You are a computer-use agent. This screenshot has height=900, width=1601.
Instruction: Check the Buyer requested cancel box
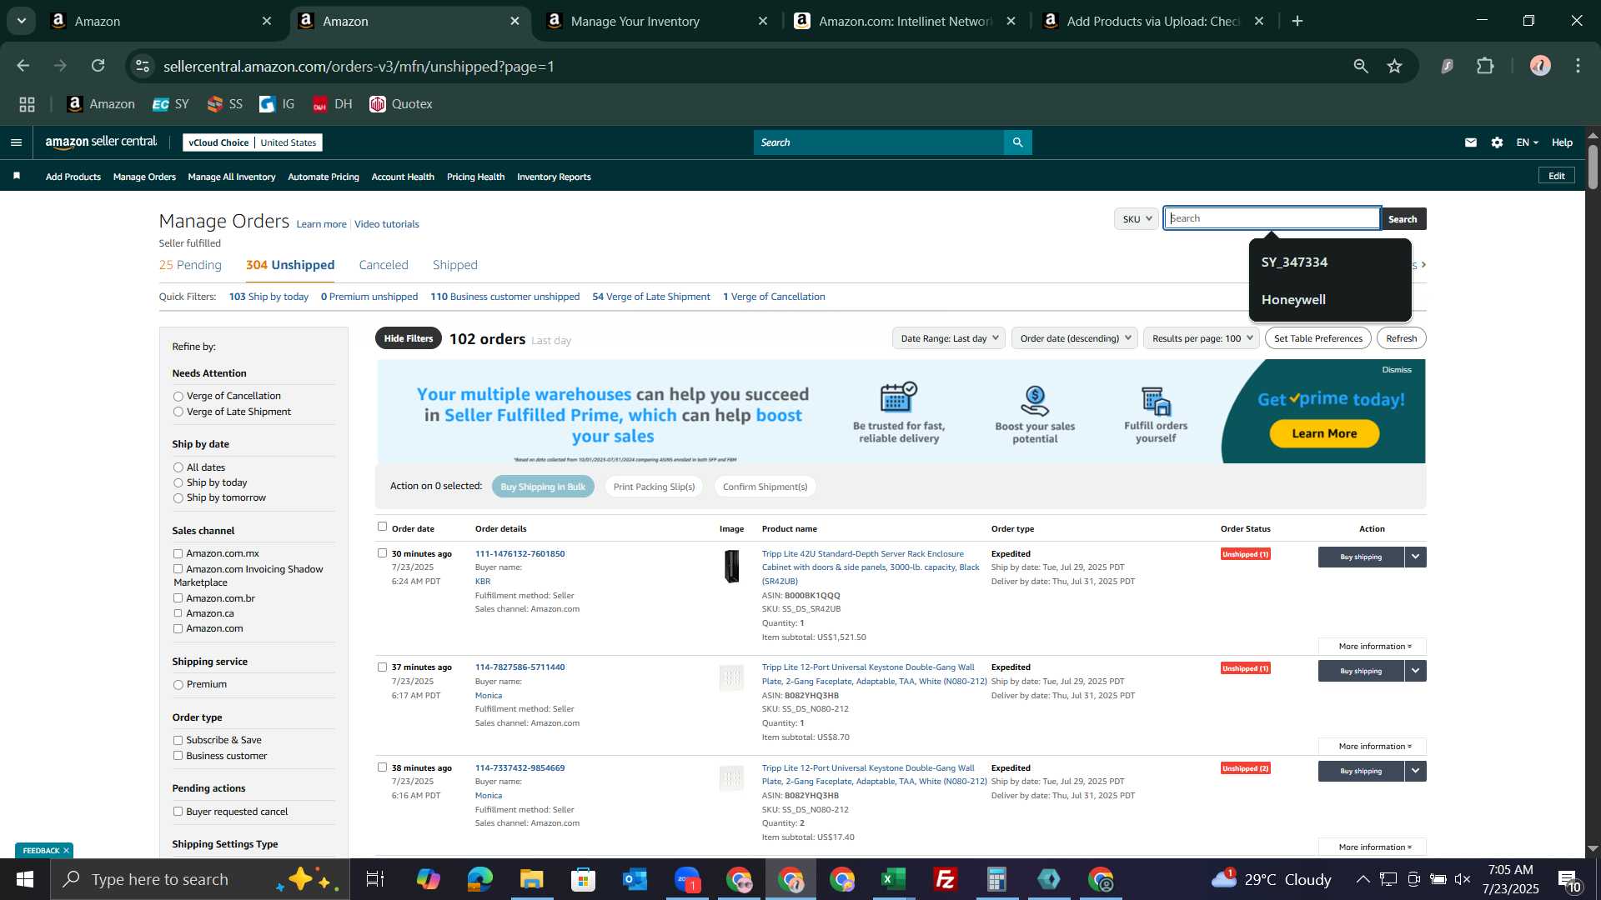point(178,812)
